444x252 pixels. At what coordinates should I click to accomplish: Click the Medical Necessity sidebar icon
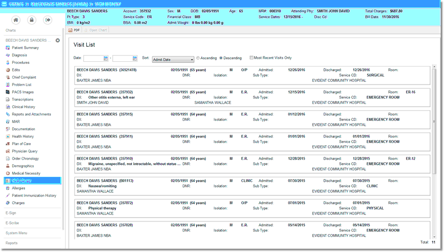[x=8, y=173]
